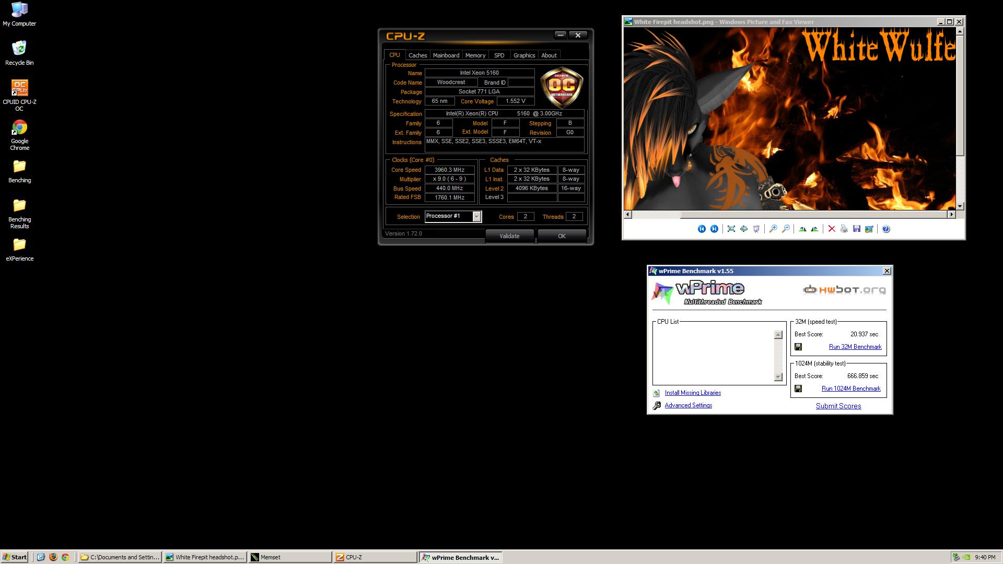Switch to Memset taskbar window
Image resolution: width=1003 pixels, height=564 pixels.
[x=290, y=557]
